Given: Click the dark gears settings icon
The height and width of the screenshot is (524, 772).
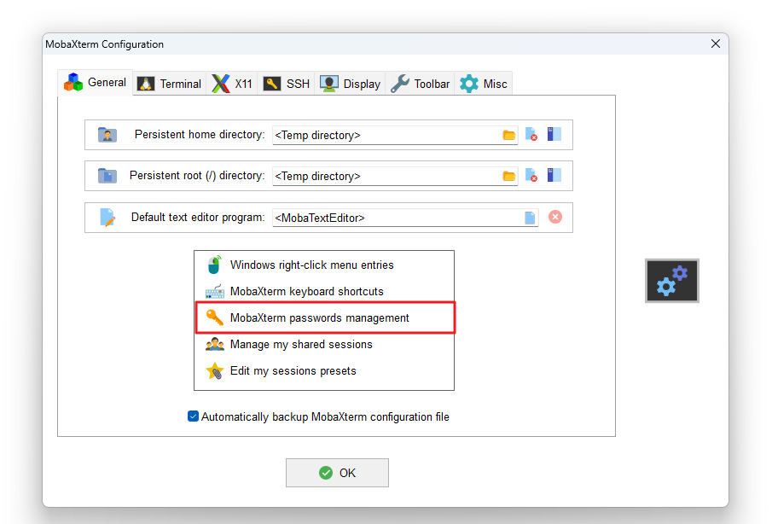Looking at the screenshot, I should (x=672, y=281).
